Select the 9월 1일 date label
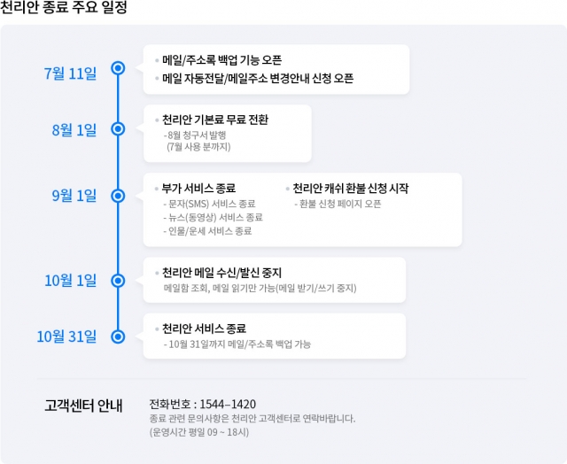The image size is (567, 464). click(74, 196)
